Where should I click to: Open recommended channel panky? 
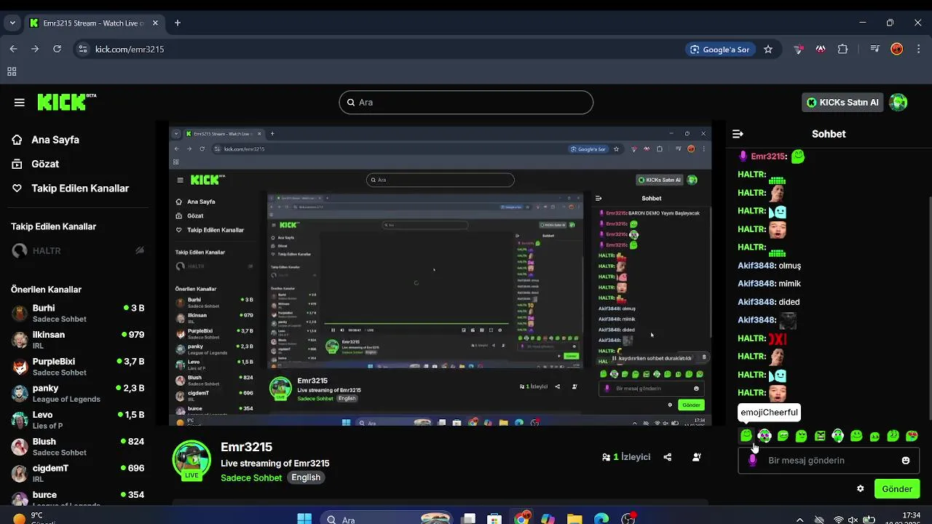pos(78,393)
